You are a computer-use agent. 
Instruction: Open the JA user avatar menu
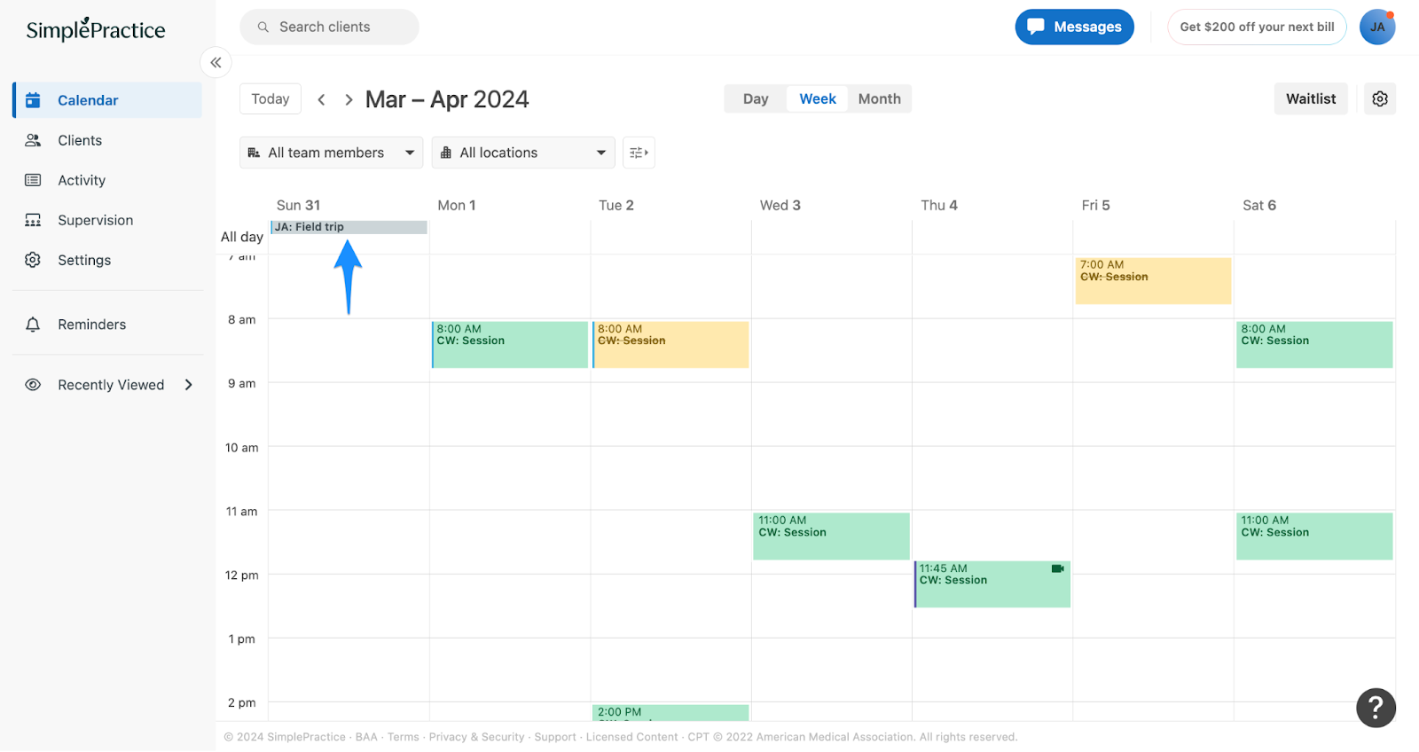coord(1376,27)
